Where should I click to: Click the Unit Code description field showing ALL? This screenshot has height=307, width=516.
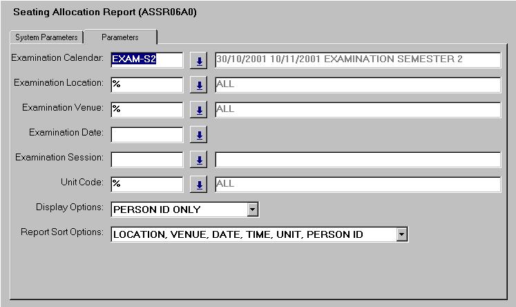pyautogui.click(x=357, y=185)
